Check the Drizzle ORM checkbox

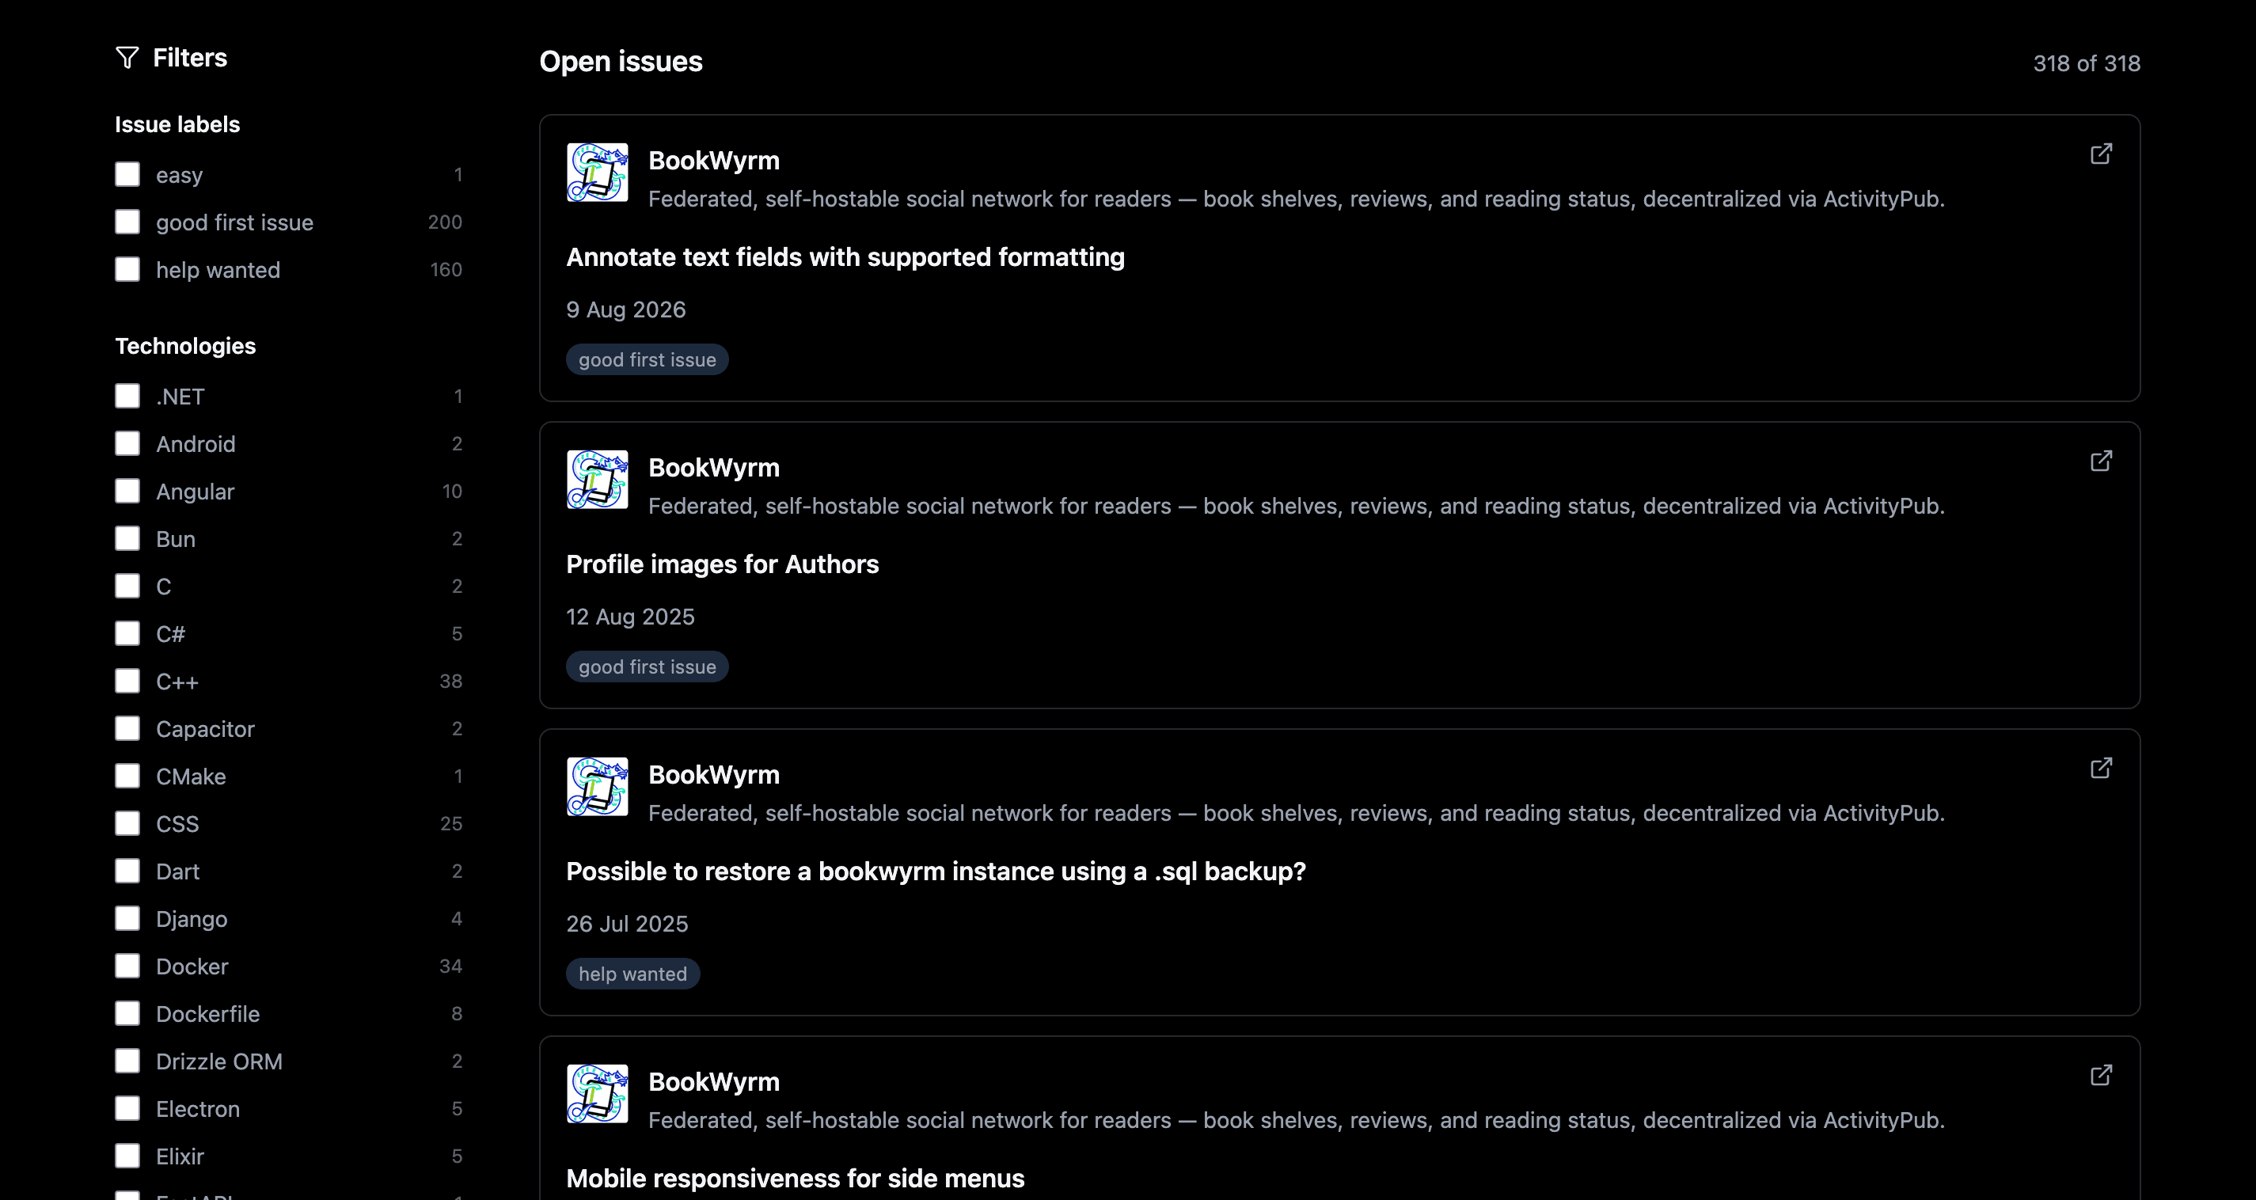[128, 1061]
